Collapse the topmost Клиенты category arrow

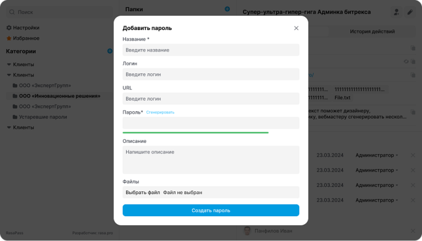coord(9,64)
